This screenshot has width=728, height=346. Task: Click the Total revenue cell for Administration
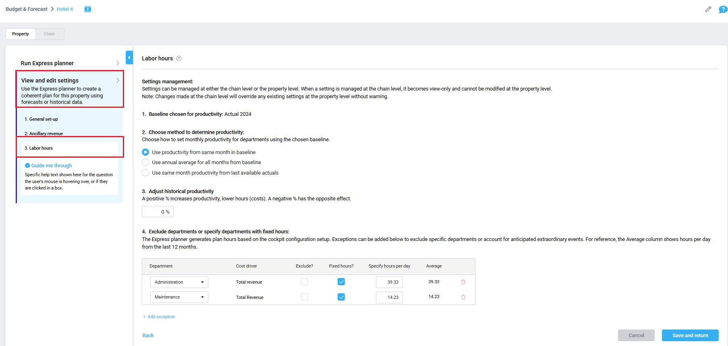point(249,282)
